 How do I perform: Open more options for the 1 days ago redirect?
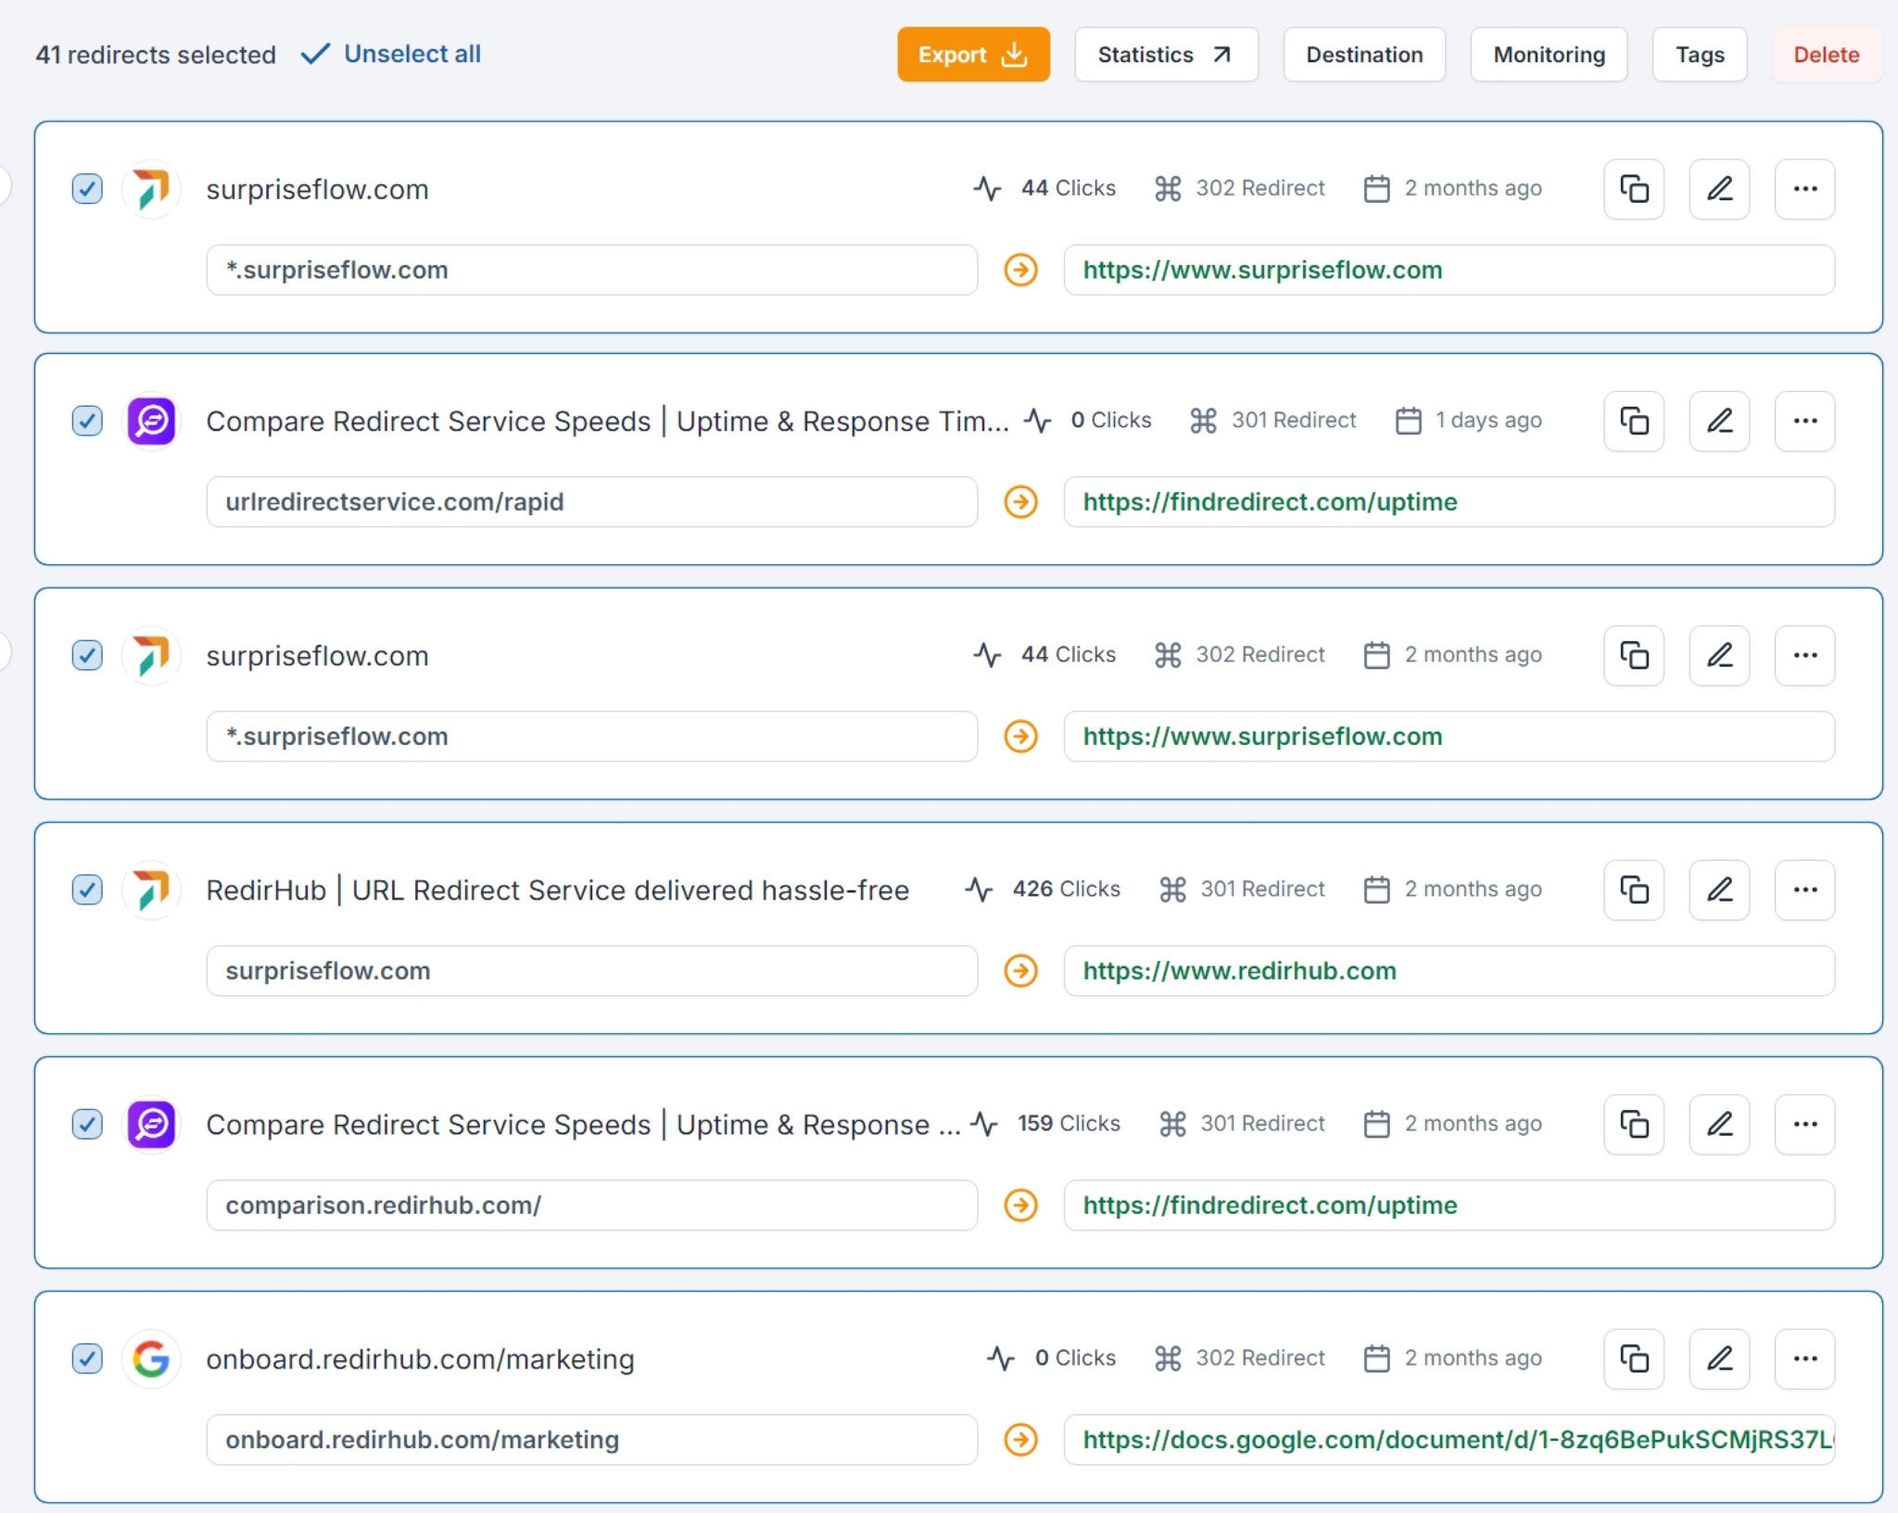point(1804,422)
